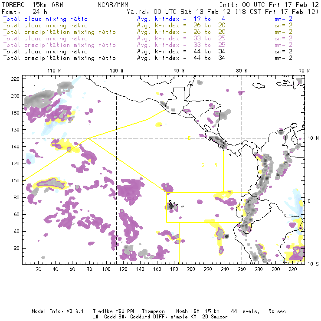Screen dimensions: 321x321
Task: Click the blue "Avg. k-index = 19 to 4" text
Action: click(181, 19)
